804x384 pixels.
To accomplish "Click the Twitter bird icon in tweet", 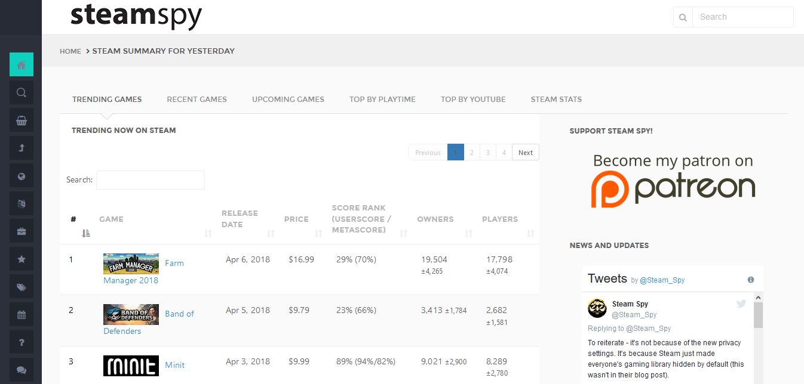I will [x=741, y=304].
